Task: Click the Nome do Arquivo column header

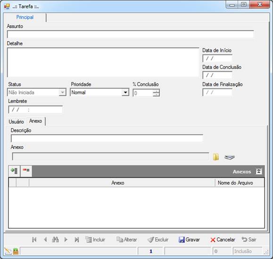Action: (240, 183)
